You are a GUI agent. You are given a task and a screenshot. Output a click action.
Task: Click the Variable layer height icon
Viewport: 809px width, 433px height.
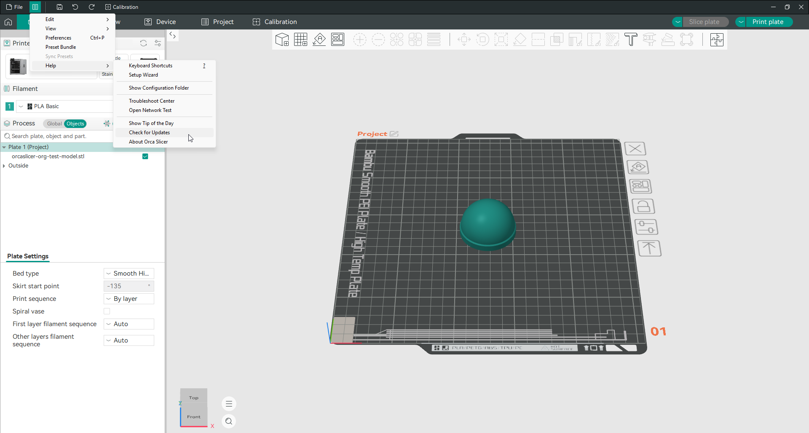coord(434,40)
